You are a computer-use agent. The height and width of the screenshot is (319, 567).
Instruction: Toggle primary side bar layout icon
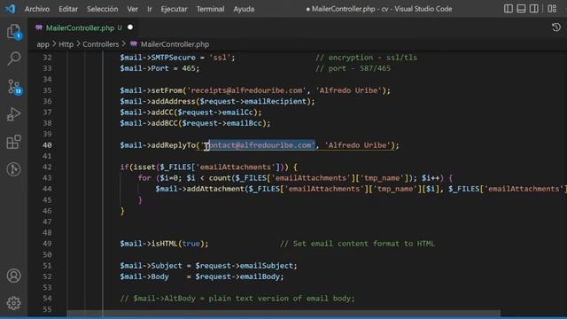click(x=508, y=9)
